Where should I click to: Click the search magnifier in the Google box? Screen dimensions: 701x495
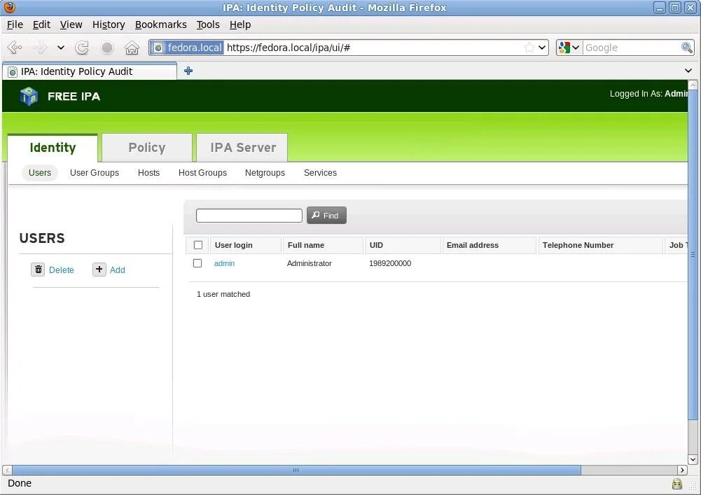pyautogui.click(x=687, y=48)
